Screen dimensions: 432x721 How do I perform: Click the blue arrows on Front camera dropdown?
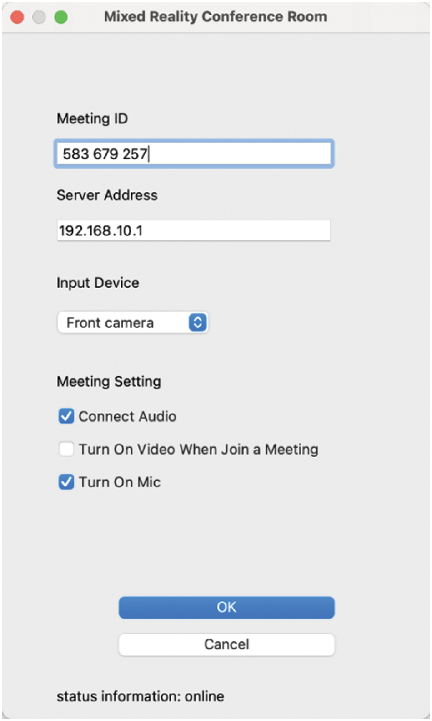click(197, 322)
